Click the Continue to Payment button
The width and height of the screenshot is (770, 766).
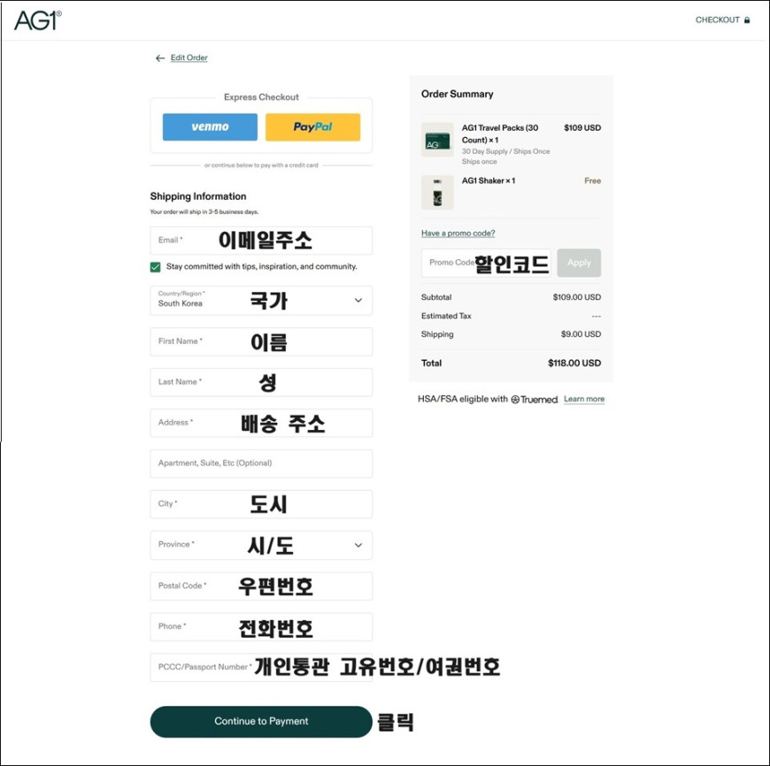(x=261, y=722)
